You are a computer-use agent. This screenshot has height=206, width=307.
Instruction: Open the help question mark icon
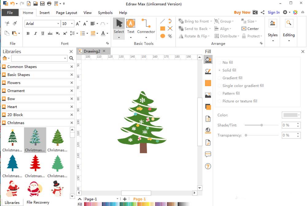[208, 166]
